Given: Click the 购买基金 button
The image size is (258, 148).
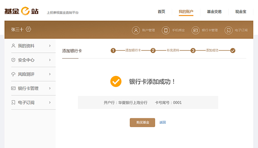Looking at the screenshot, I should pyautogui.click(x=142, y=122).
